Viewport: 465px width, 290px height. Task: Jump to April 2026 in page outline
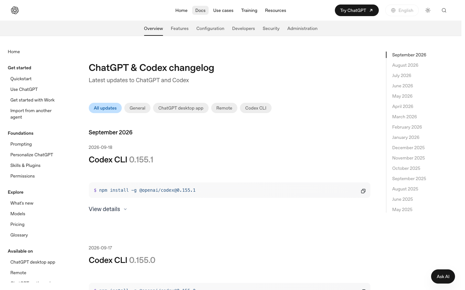[403, 106]
